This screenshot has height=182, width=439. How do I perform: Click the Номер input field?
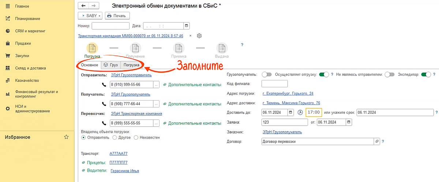110,26
